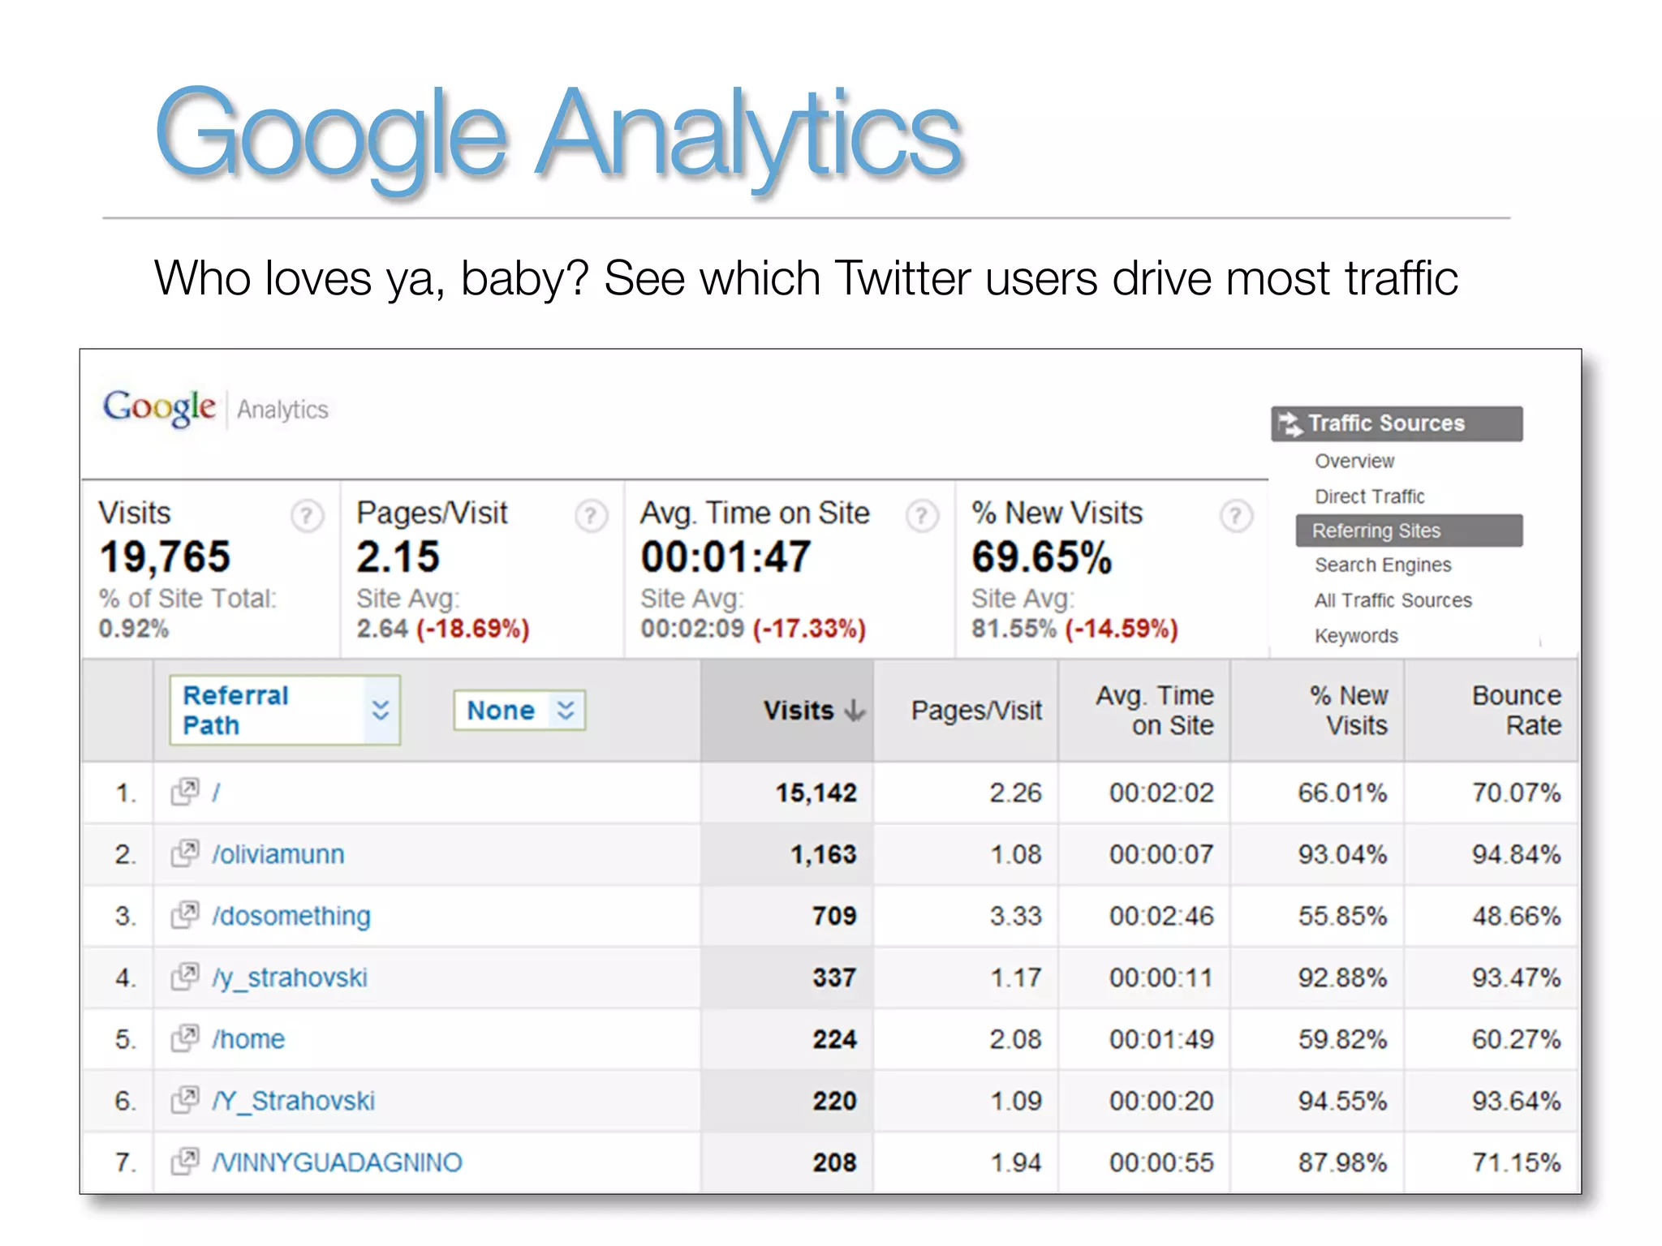Open external link icon for /Y_Strahovski row 6
Screen dimensions: 1662x1246
[185, 1100]
